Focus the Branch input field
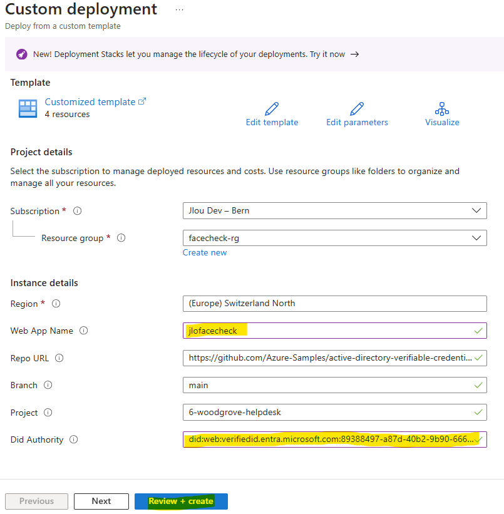 click(x=335, y=385)
